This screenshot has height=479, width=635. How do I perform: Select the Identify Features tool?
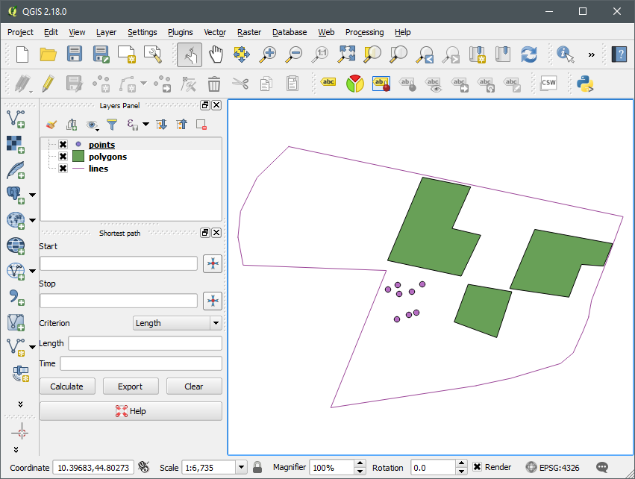coord(566,54)
